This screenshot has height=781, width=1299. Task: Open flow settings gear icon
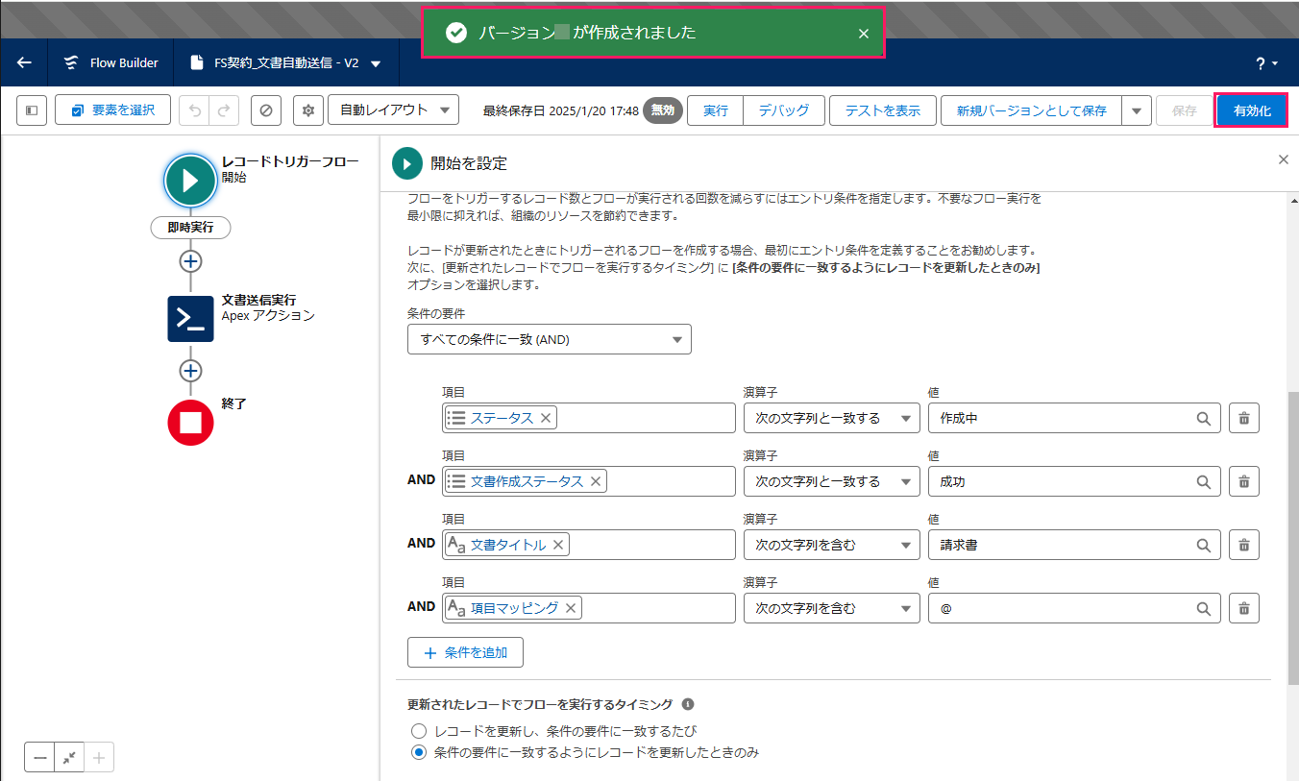click(308, 110)
